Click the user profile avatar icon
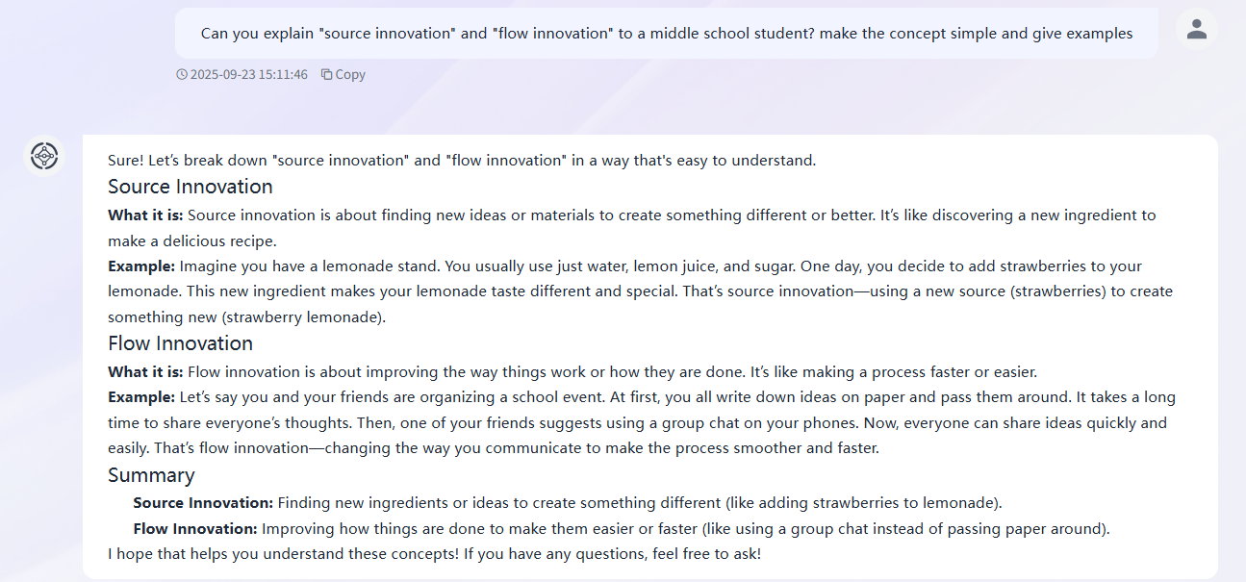This screenshot has height=582, width=1246. click(1196, 30)
